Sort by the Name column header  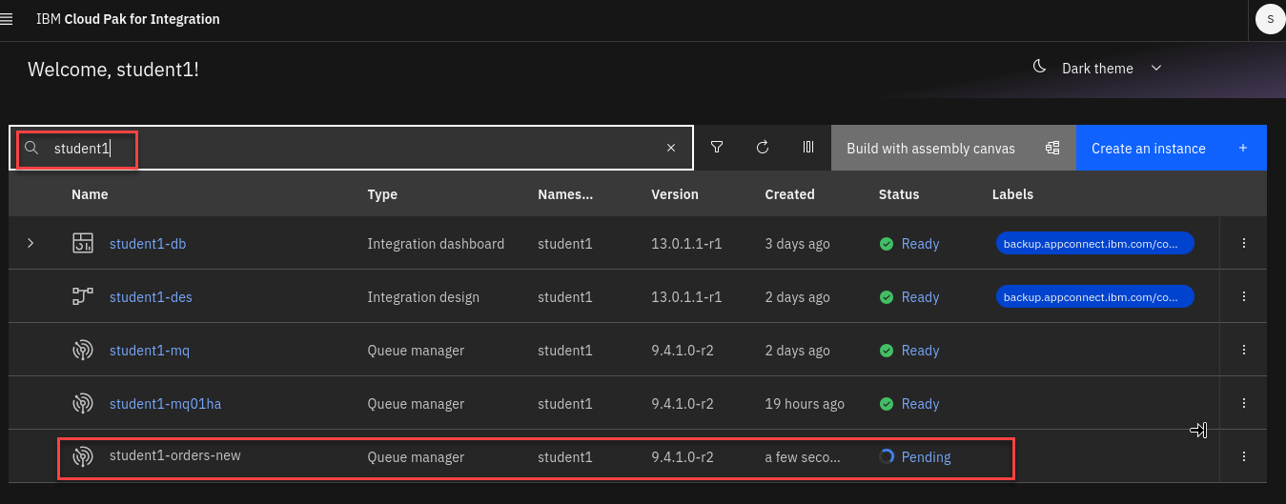click(90, 194)
